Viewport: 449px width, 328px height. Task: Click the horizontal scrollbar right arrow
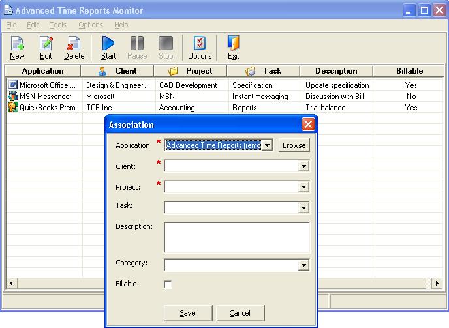[x=437, y=284]
